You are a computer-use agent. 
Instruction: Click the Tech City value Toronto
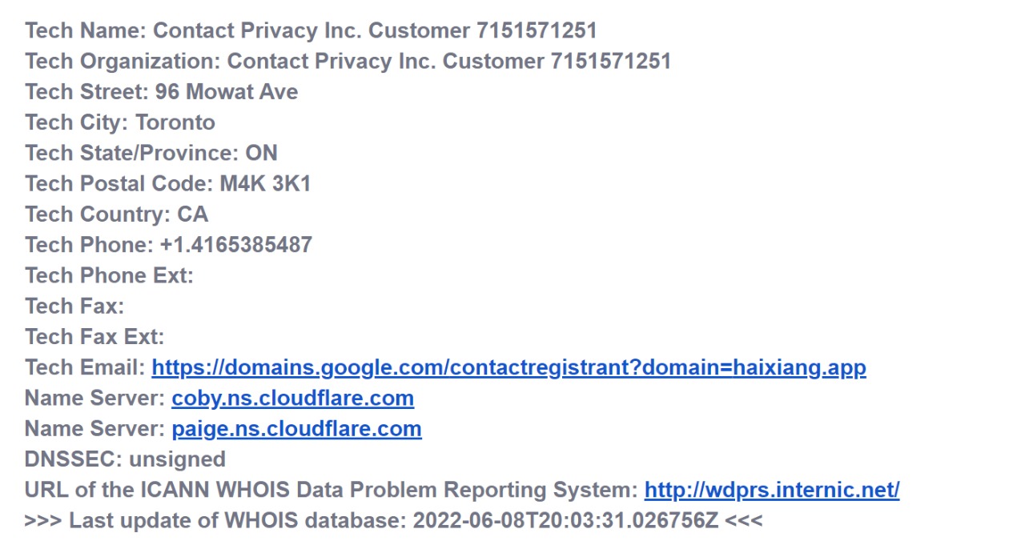(175, 122)
